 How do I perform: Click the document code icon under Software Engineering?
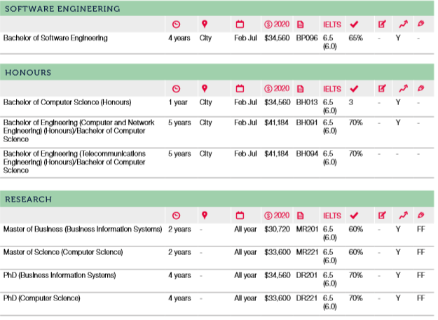pyautogui.click(x=301, y=25)
